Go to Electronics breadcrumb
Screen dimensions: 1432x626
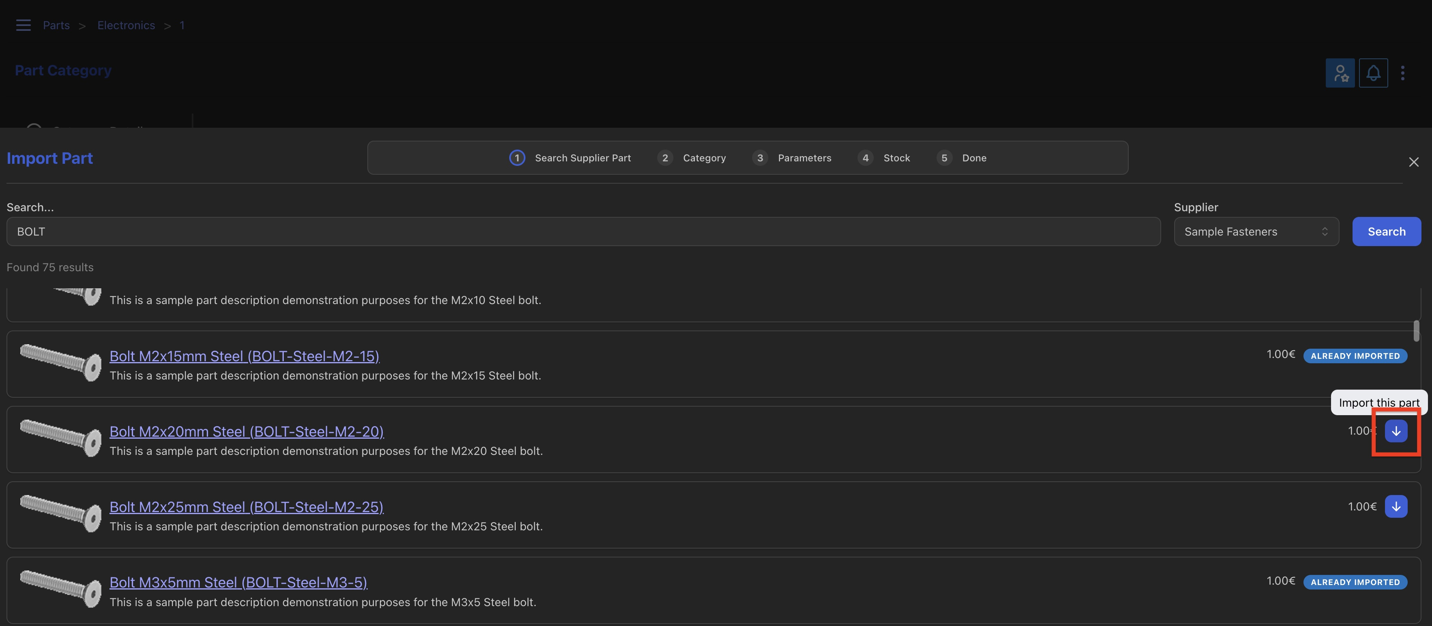(x=126, y=25)
